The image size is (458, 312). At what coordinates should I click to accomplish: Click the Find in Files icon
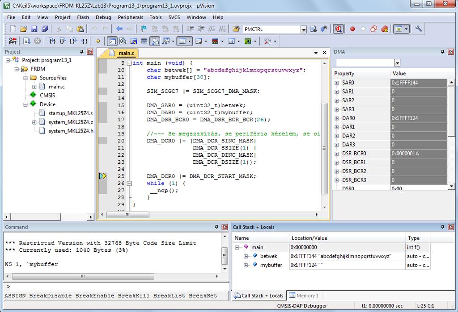click(x=236, y=29)
